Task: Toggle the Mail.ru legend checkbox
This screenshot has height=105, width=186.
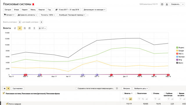Action: [x=177, y=54]
